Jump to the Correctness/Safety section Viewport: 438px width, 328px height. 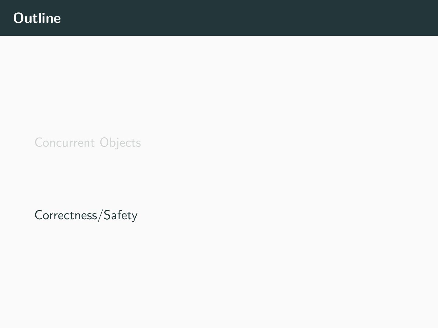86,215
